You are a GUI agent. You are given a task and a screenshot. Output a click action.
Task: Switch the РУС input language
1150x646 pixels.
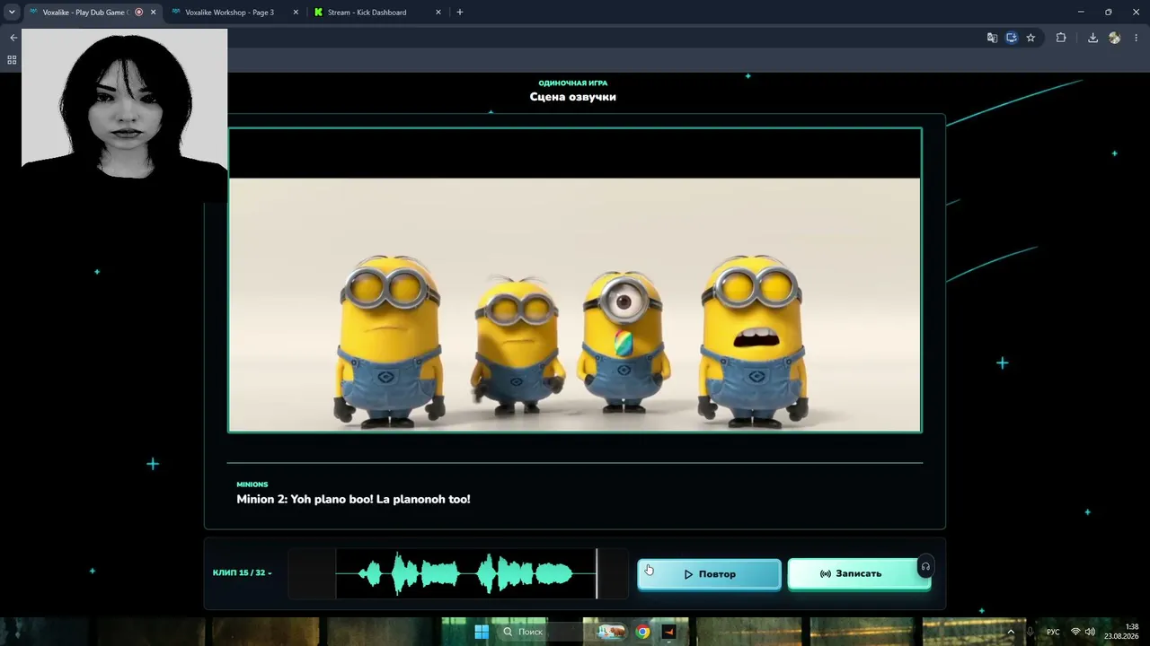(1053, 632)
